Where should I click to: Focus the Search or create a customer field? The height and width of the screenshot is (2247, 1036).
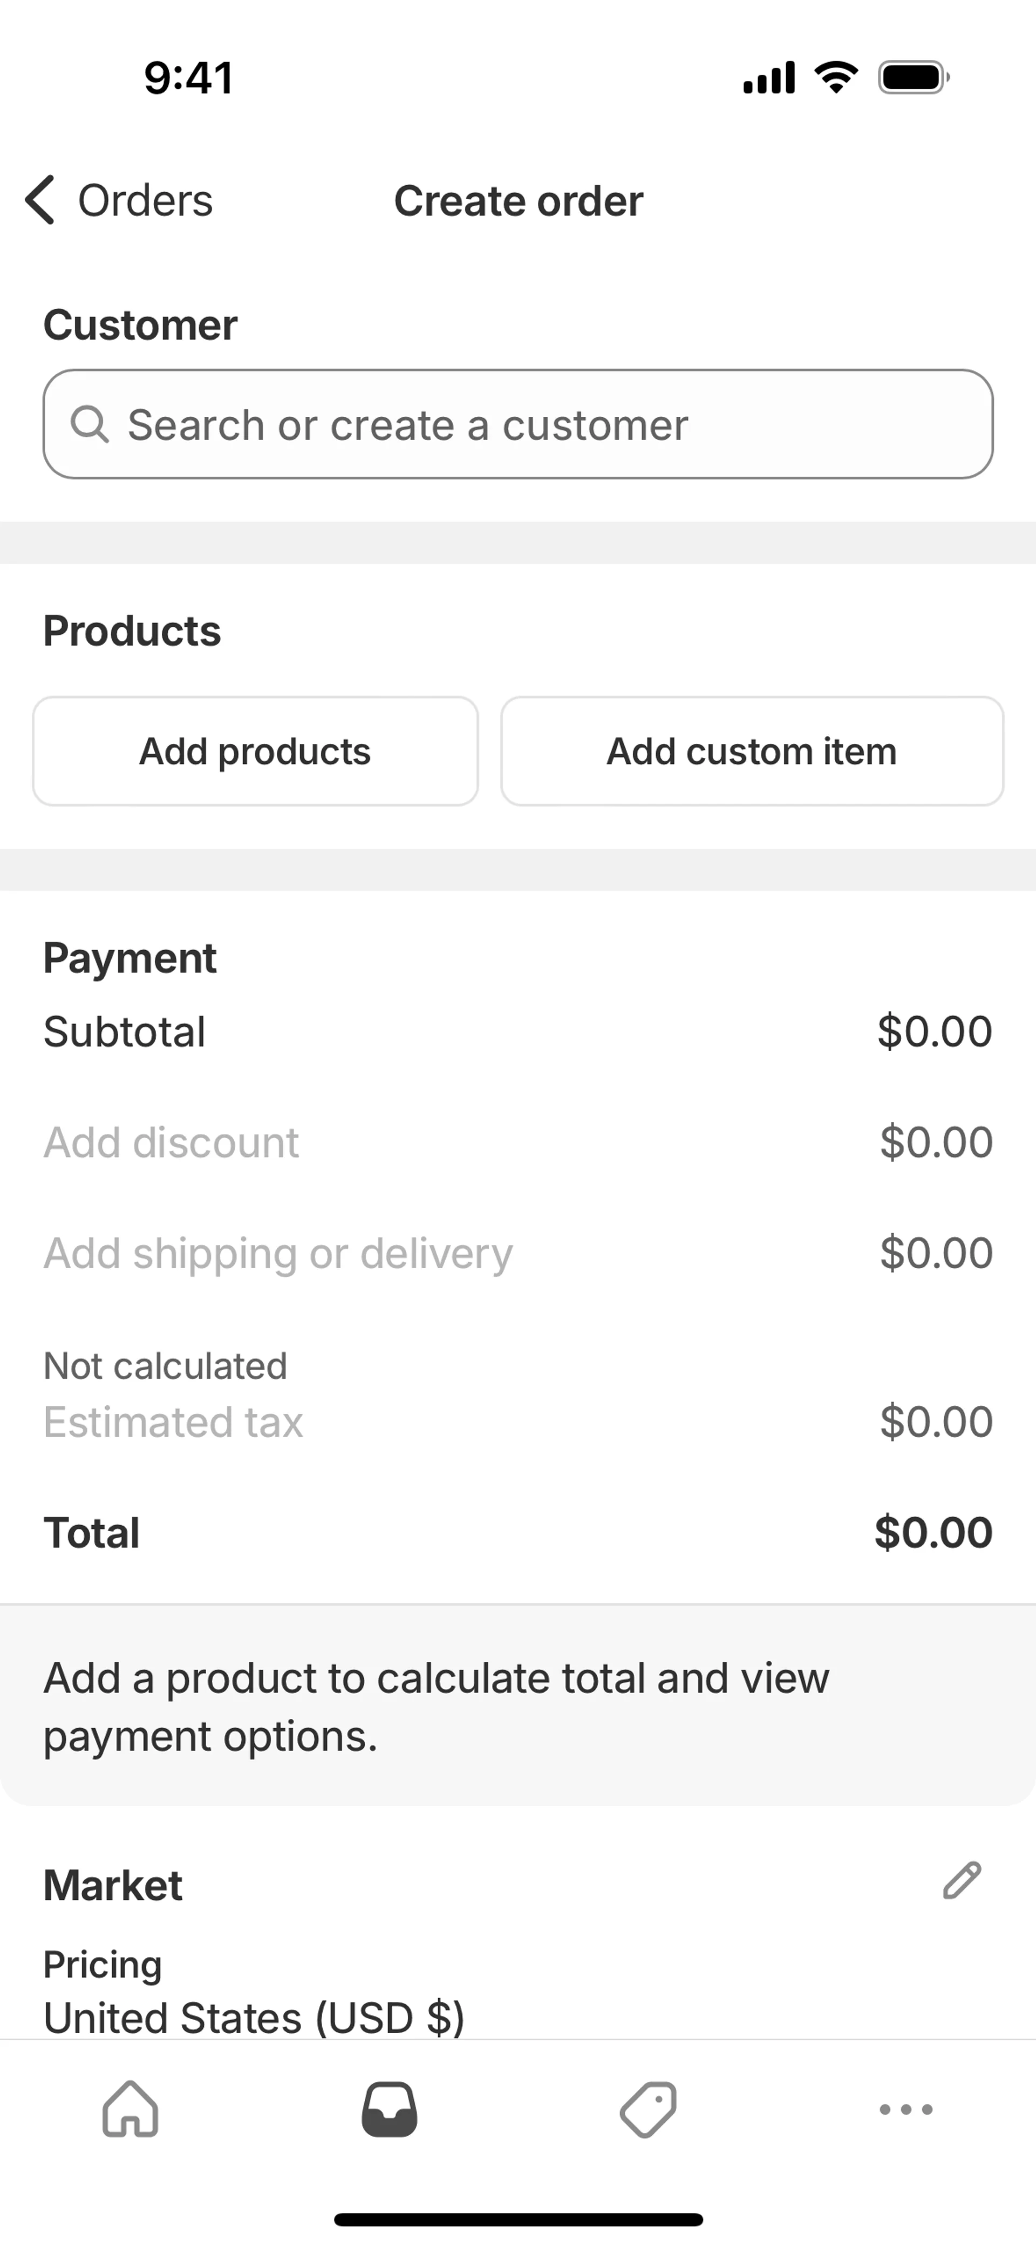click(x=518, y=425)
